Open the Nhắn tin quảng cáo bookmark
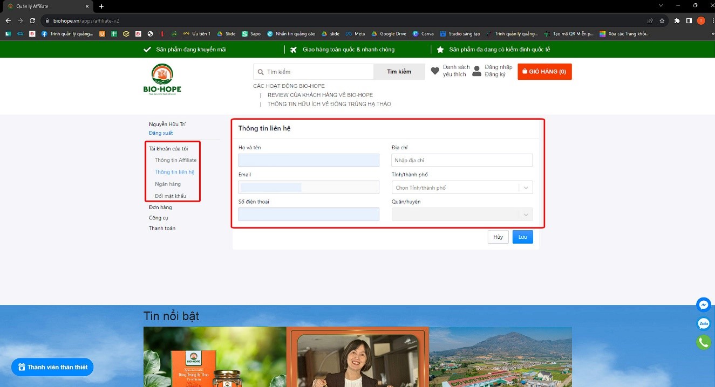715x387 pixels. 291,33
